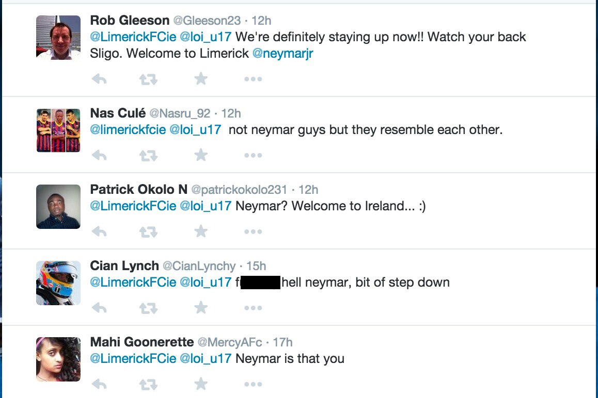
Task: Retweet Cian Lynch's tweet
Action: [x=148, y=308]
